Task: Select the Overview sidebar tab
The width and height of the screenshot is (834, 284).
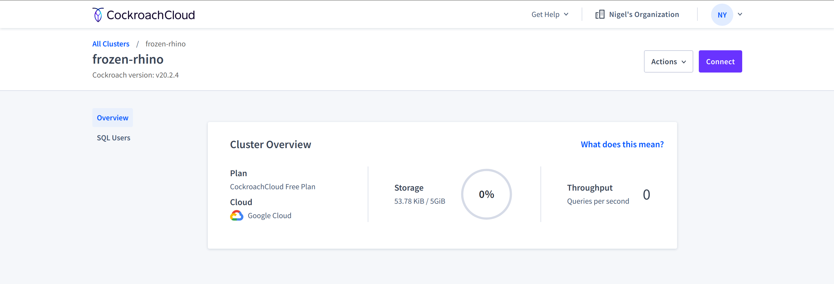Action: [x=112, y=118]
